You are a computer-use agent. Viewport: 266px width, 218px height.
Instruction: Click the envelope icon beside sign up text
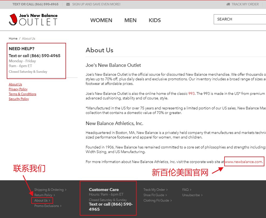coord(68,4)
